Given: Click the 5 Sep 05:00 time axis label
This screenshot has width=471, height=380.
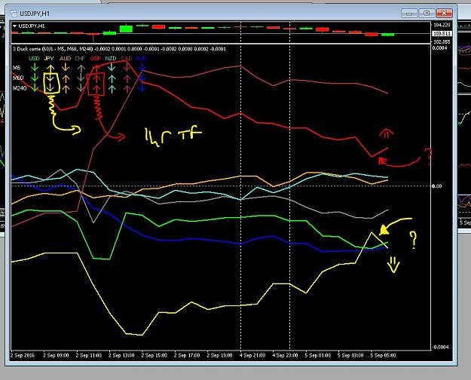Looking at the screenshot, I should tap(384, 355).
